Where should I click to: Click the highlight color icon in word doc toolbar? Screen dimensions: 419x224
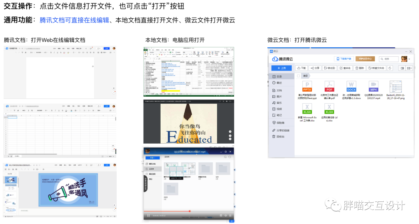point(68,52)
